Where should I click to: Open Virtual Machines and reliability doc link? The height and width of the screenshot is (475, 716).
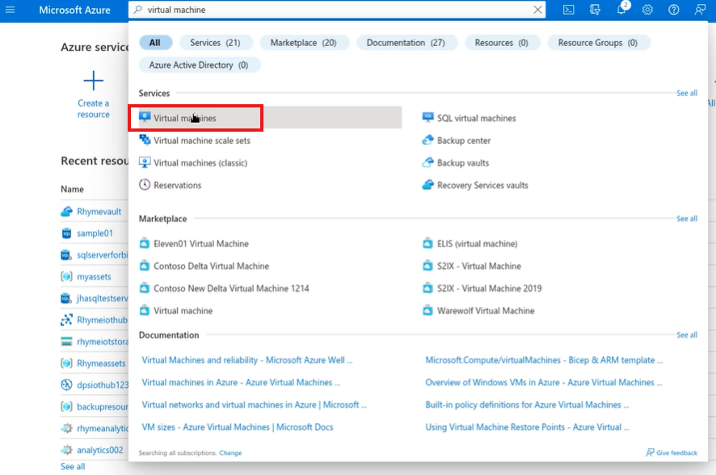(247, 360)
